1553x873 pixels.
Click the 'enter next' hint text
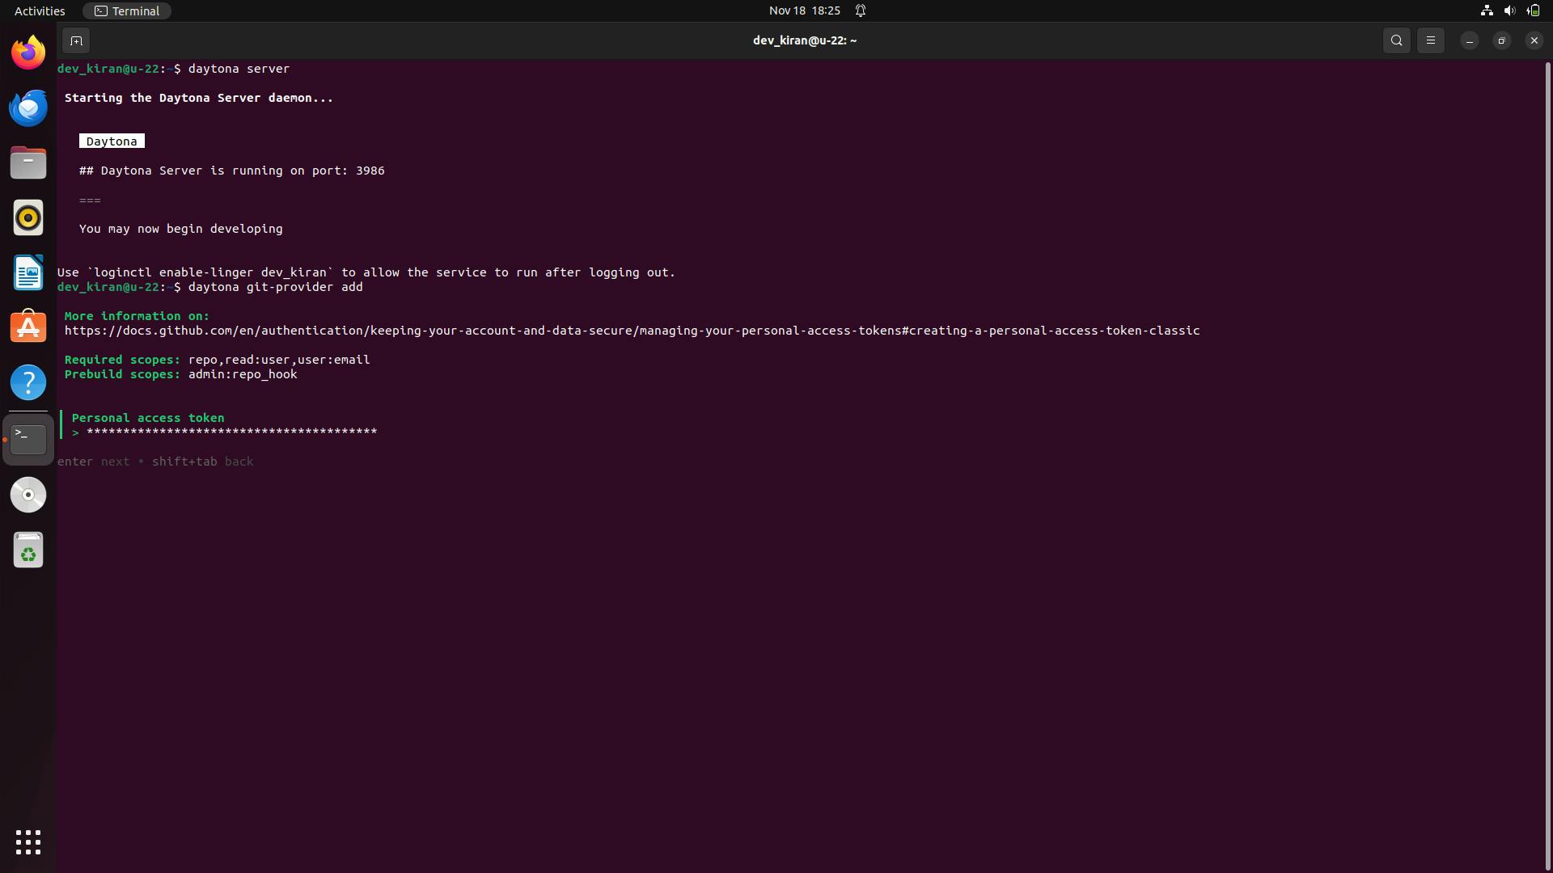(94, 462)
